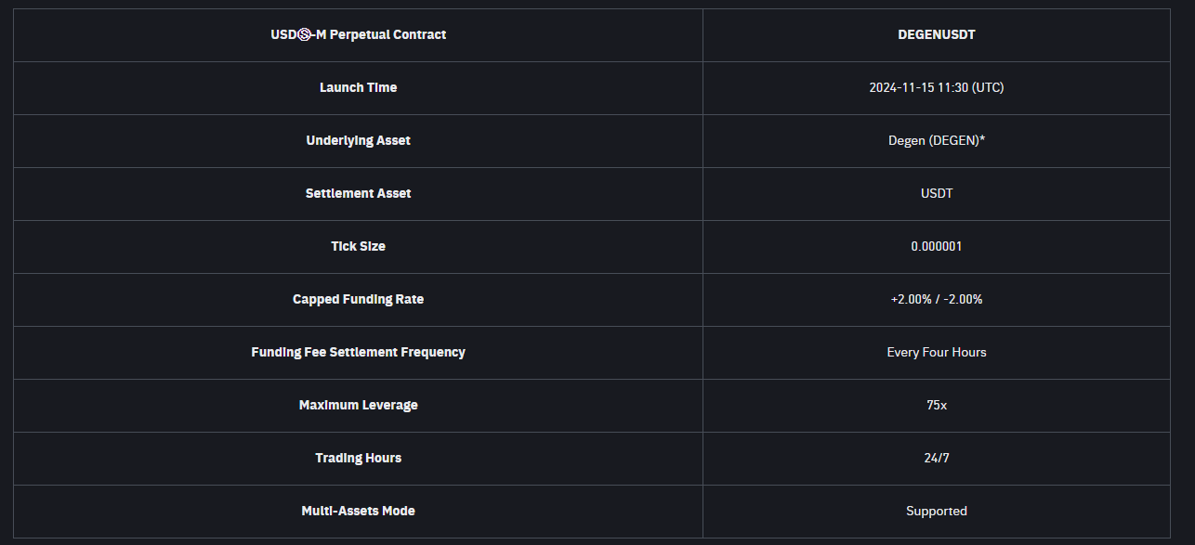The height and width of the screenshot is (545, 1195).
Task: Click the Trading Hours label
Action: 358,458
